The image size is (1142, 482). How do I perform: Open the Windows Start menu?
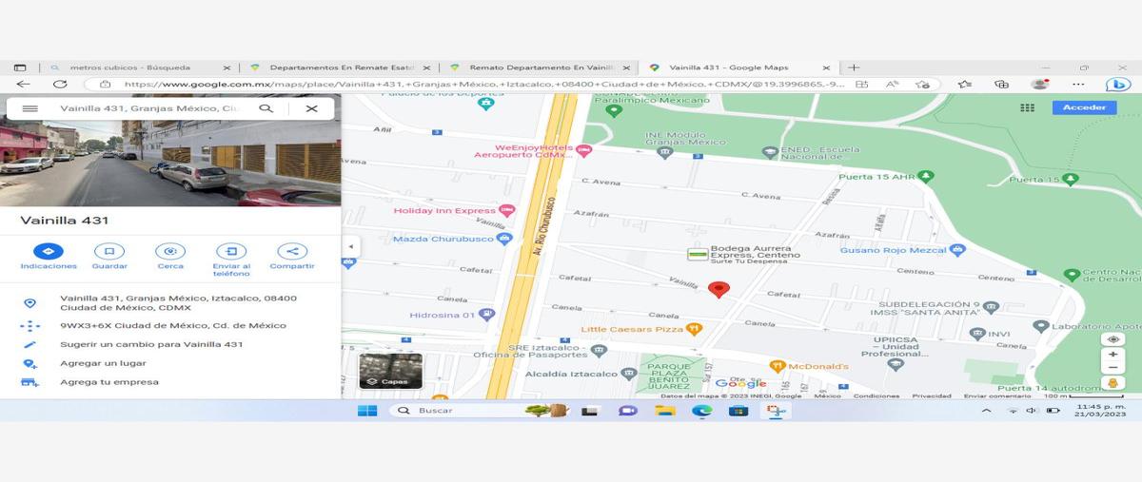[x=367, y=411]
